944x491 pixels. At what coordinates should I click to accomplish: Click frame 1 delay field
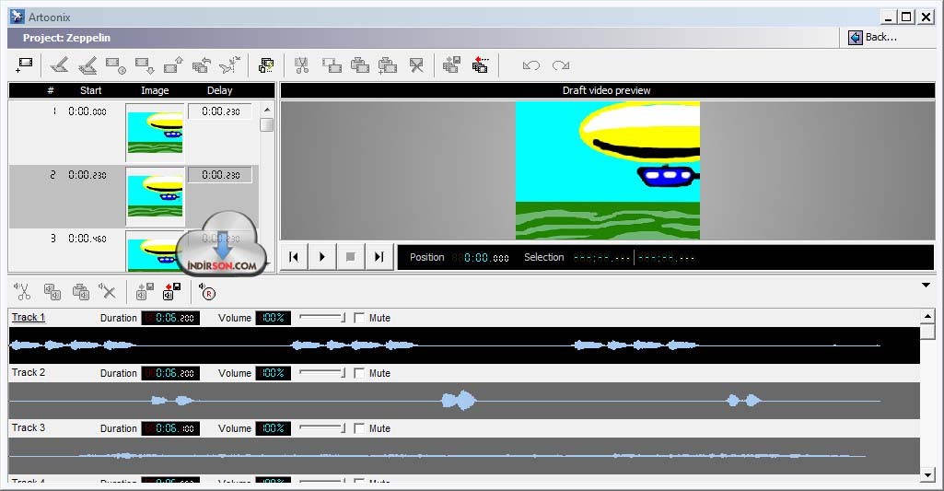[220, 111]
